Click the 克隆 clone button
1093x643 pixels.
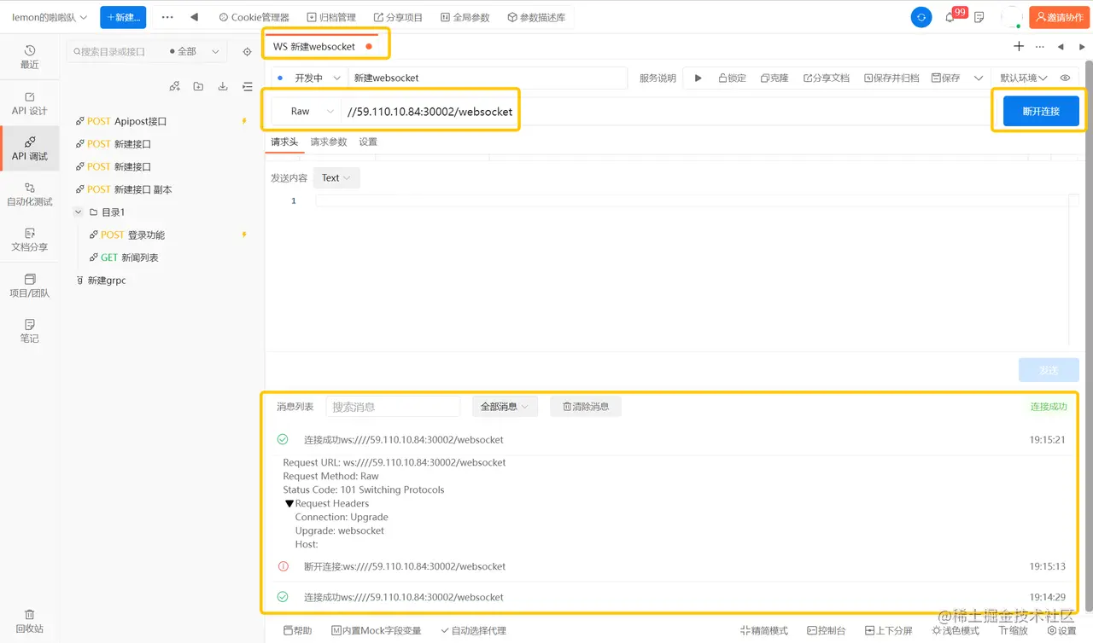774,78
